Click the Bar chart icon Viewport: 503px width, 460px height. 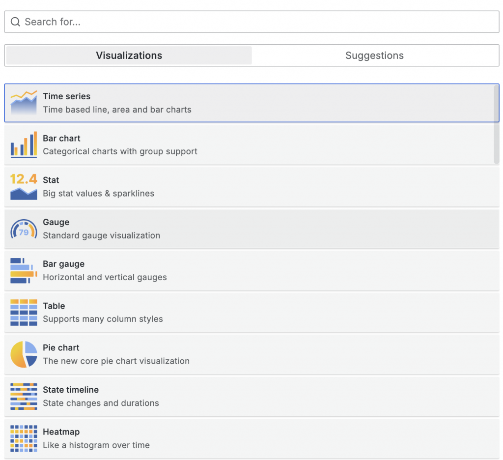(x=24, y=144)
